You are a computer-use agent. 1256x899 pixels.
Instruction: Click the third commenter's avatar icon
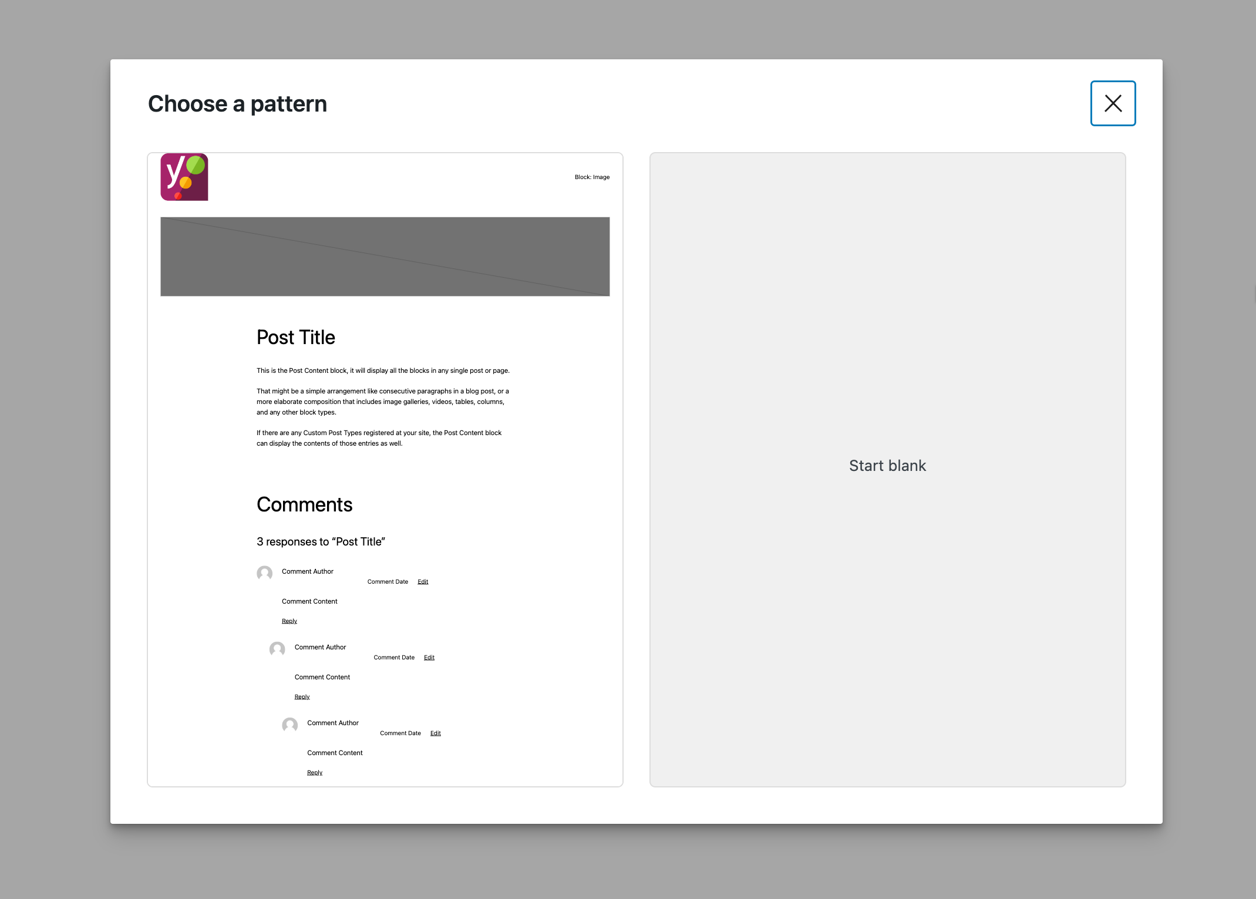289,725
